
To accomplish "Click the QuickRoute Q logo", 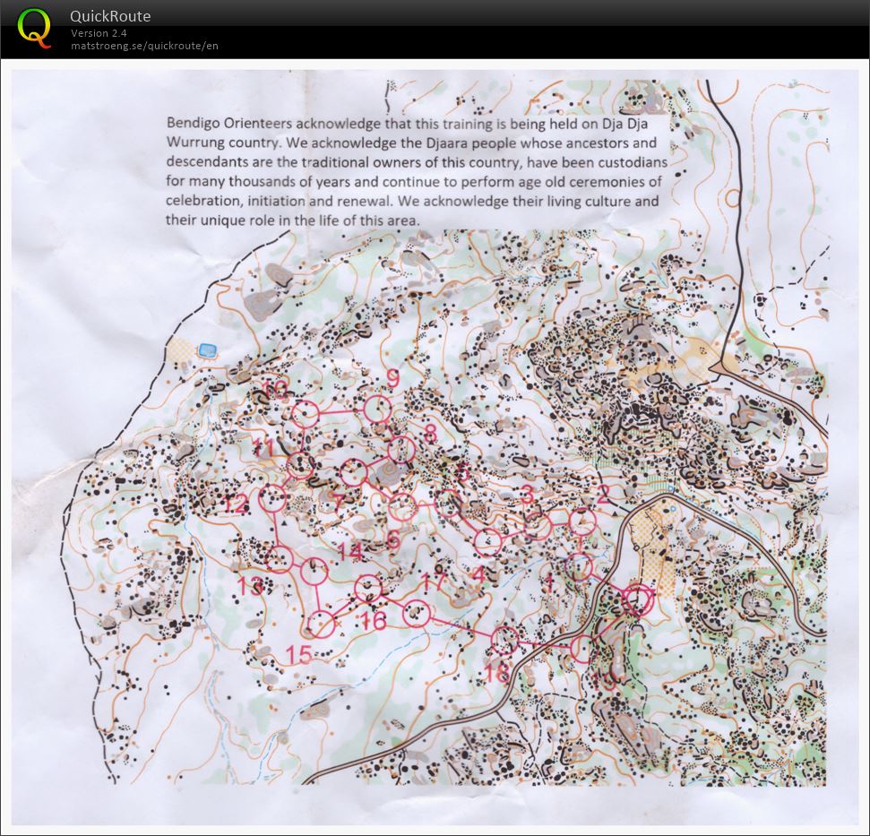I will click(x=35, y=27).
